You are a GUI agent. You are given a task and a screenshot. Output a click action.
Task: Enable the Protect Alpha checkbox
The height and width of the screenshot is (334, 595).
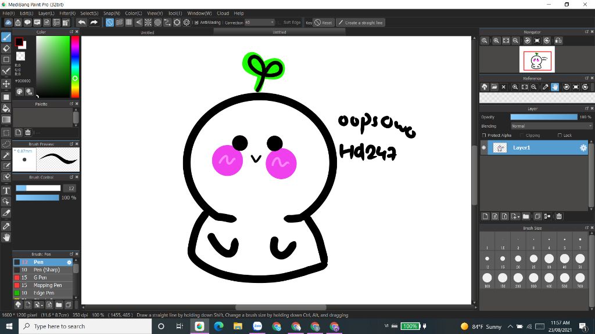(x=484, y=135)
